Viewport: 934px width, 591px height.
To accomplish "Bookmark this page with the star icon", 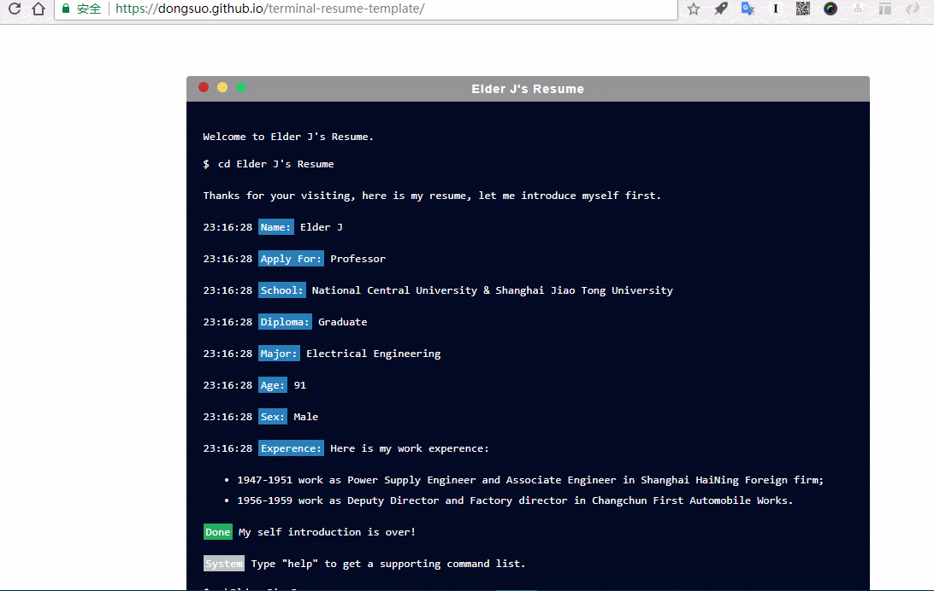I will (694, 9).
